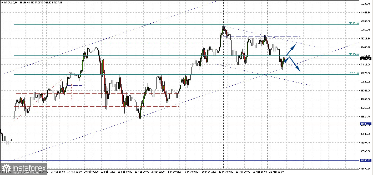373x175 pixels.
Task: Click the 41980.24 horizontal level price tag
Action: pyautogui.click(x=366, y=124)
